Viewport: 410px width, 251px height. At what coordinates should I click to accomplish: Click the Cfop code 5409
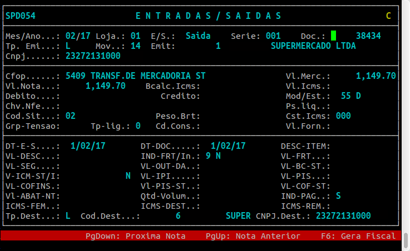tap(76, 76)
